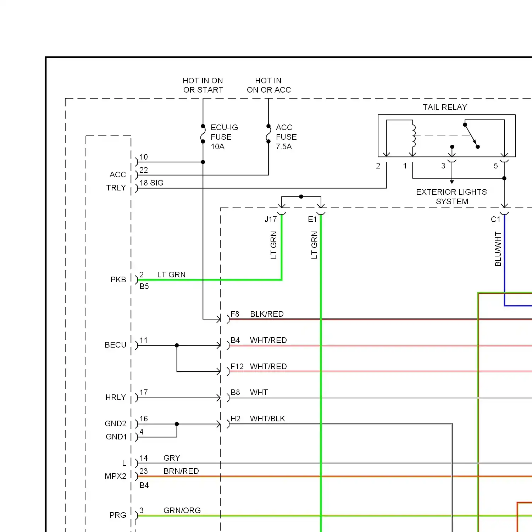Image resolution: width=532 pixels, height=532 pixels.
Task: Click the junction dot on BECU pin 11 wire
Action: (x=177, y=345)
